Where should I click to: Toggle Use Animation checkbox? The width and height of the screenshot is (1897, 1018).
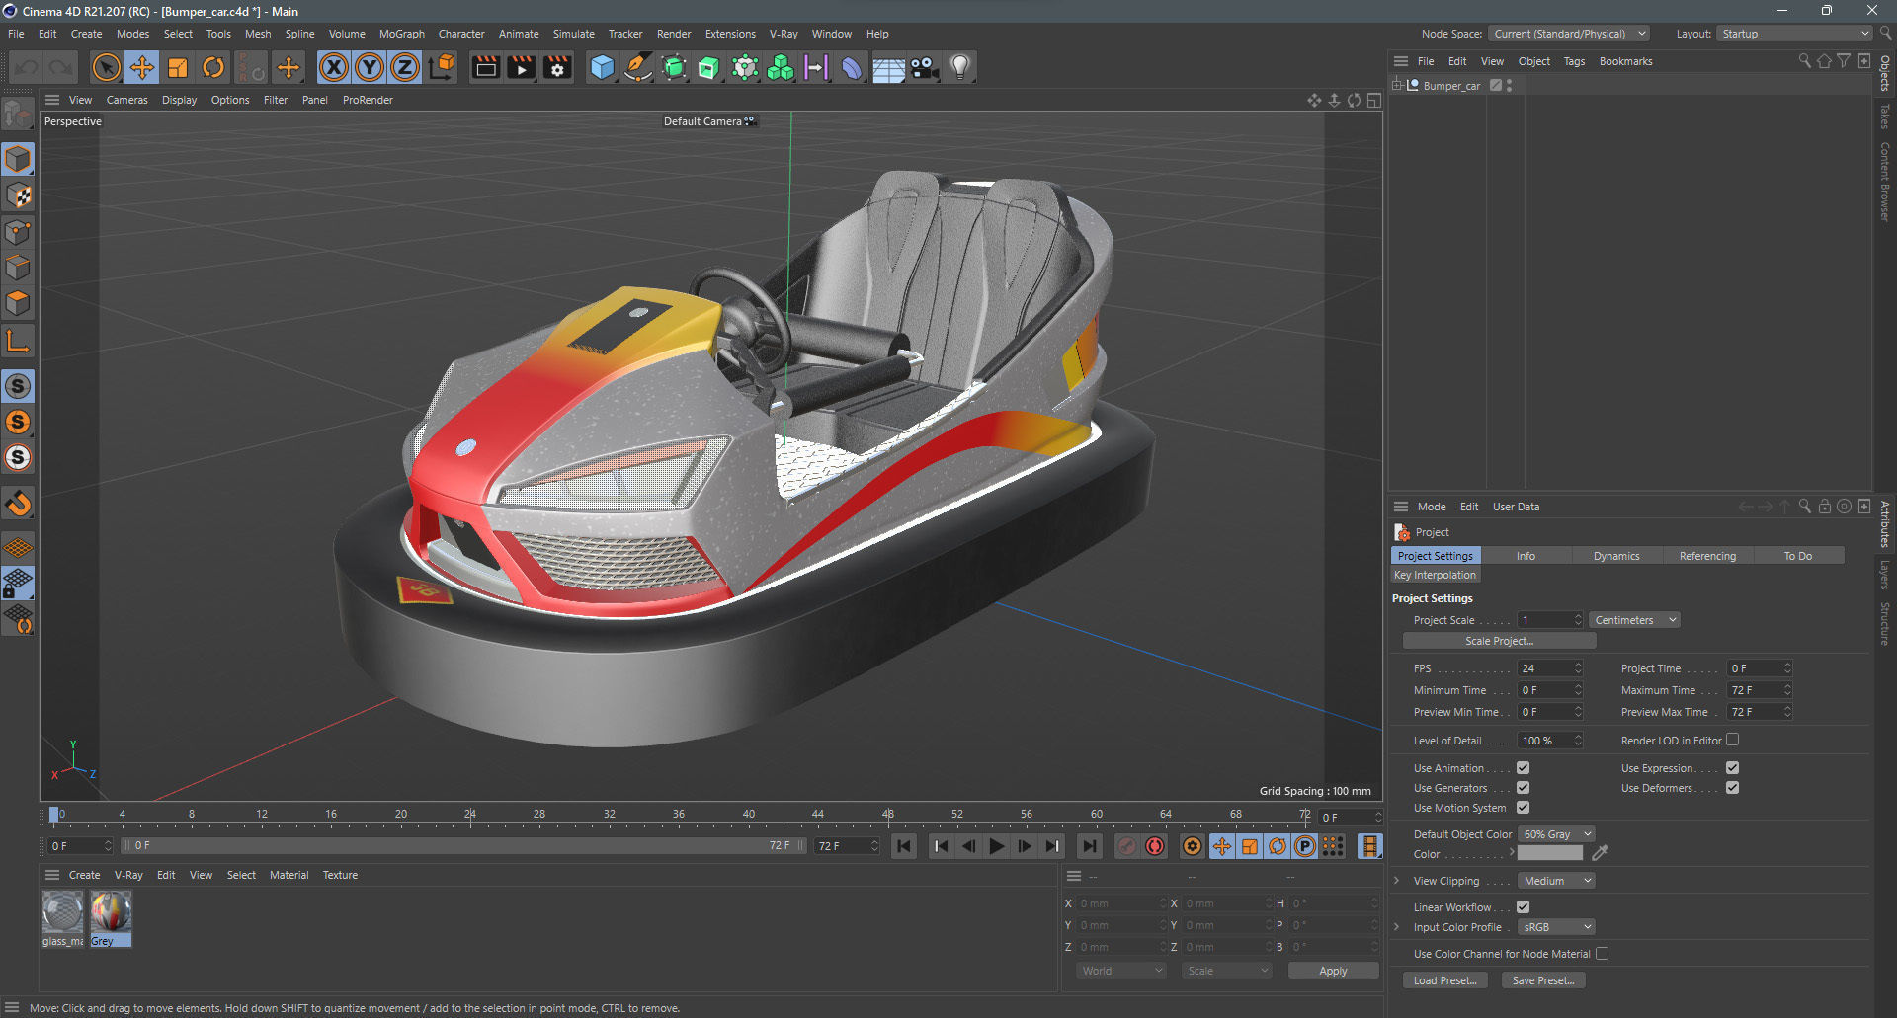coord(1523,768)
